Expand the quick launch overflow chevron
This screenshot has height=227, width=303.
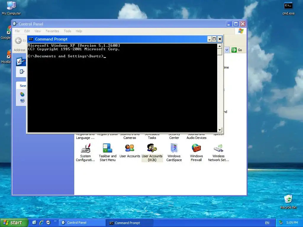click(x=55, y=221)
